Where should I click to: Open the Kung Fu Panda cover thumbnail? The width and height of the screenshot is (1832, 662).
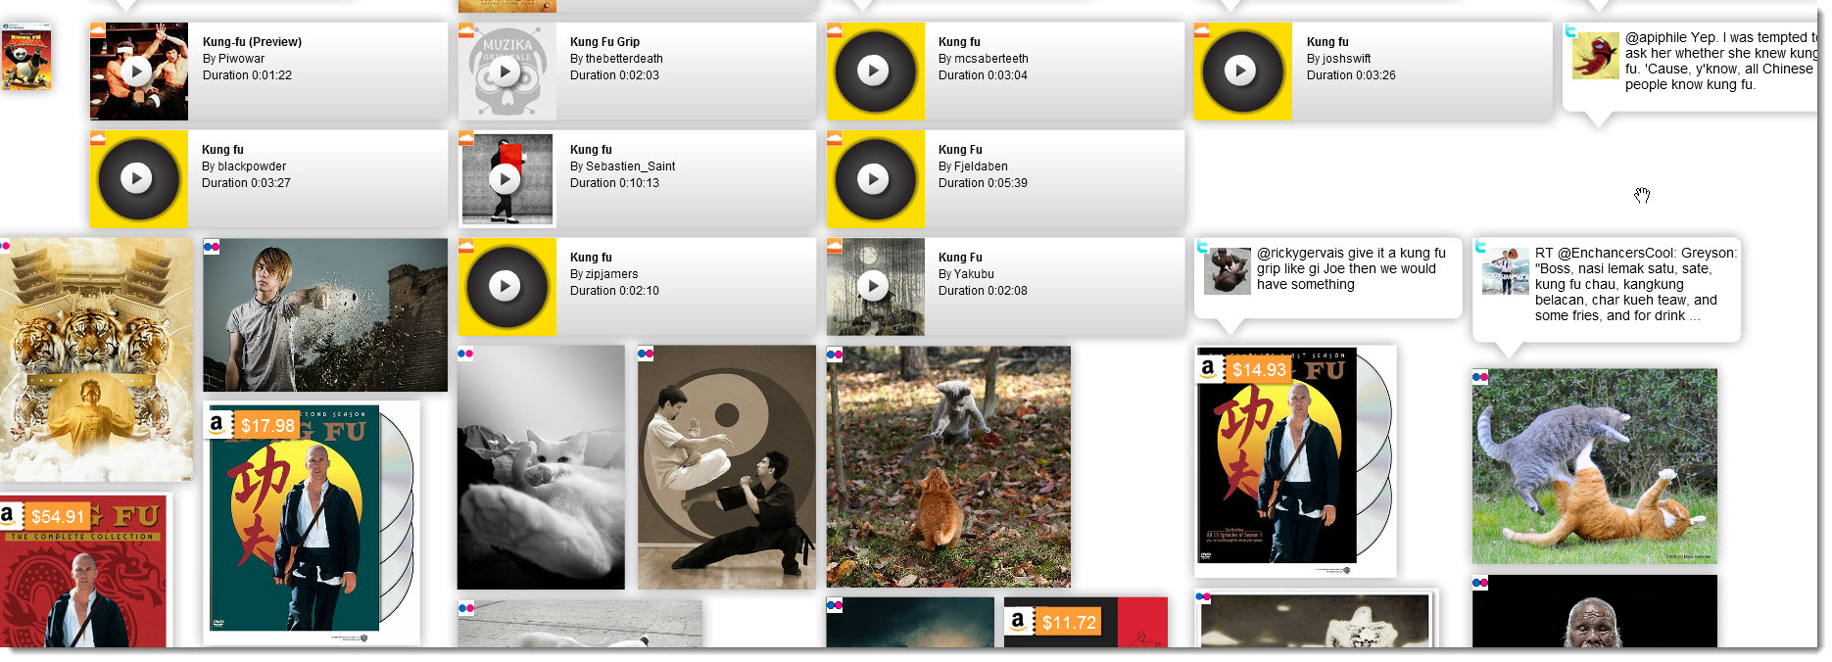tap(26, 59)
